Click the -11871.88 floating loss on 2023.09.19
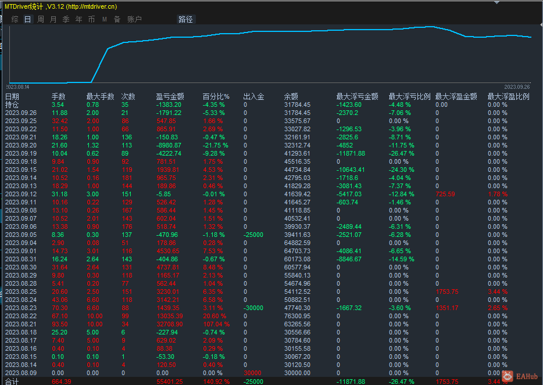 [x=351, y=153]
